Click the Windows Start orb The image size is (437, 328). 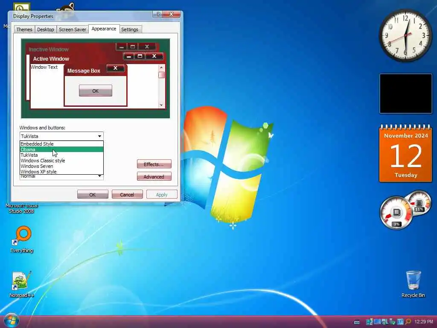point(11,321)
